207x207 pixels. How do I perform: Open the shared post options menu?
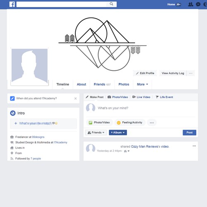click(x=194, y=146)
